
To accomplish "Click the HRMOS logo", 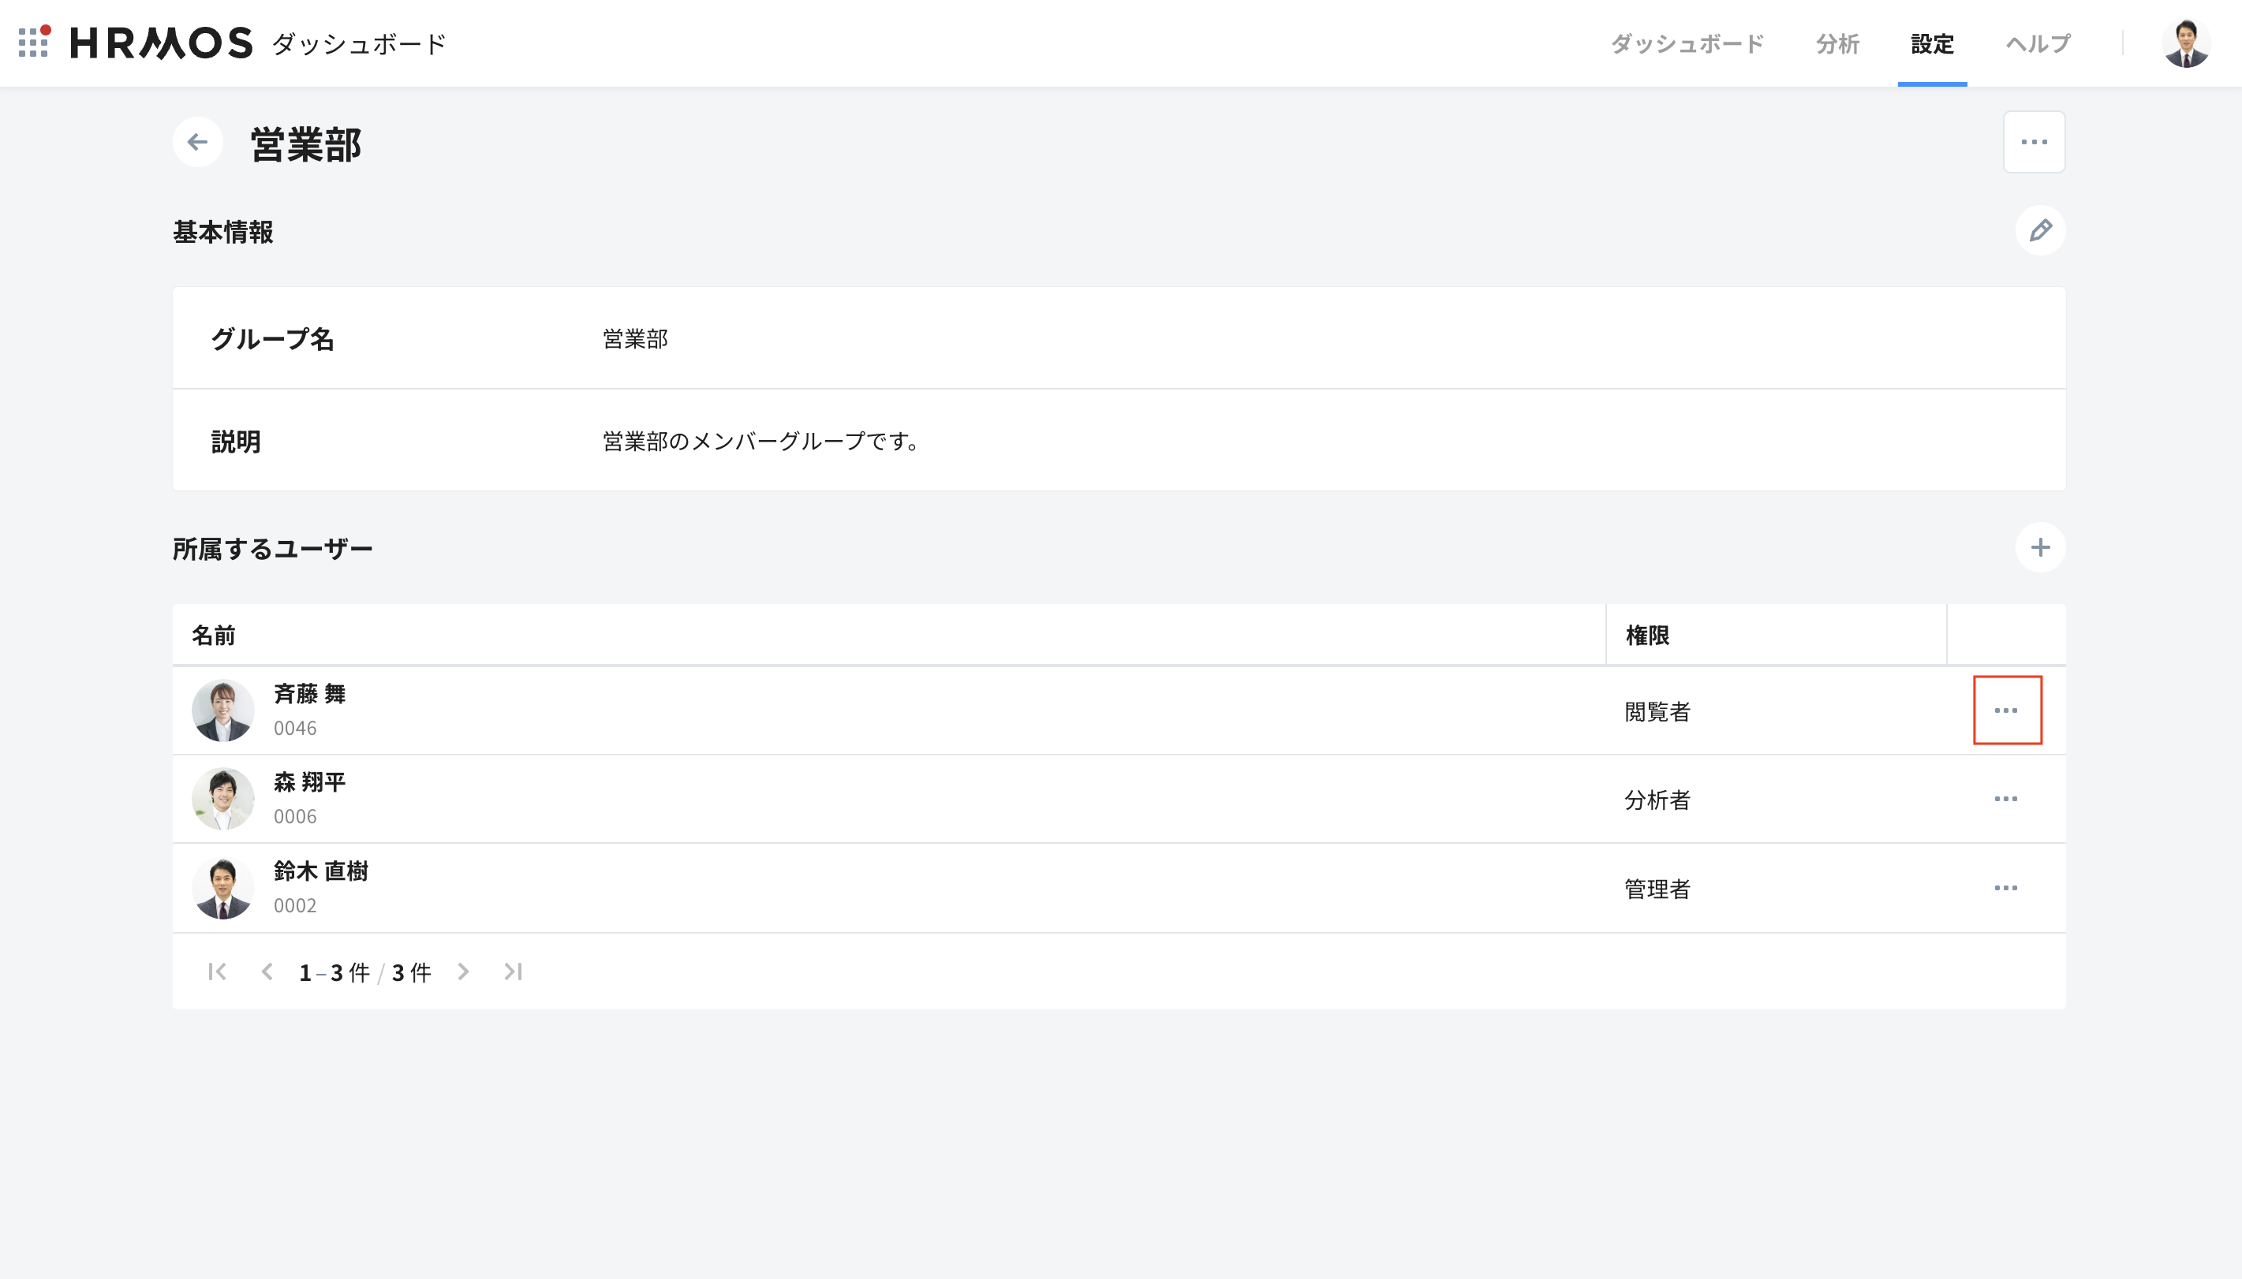I will [162, 43].
